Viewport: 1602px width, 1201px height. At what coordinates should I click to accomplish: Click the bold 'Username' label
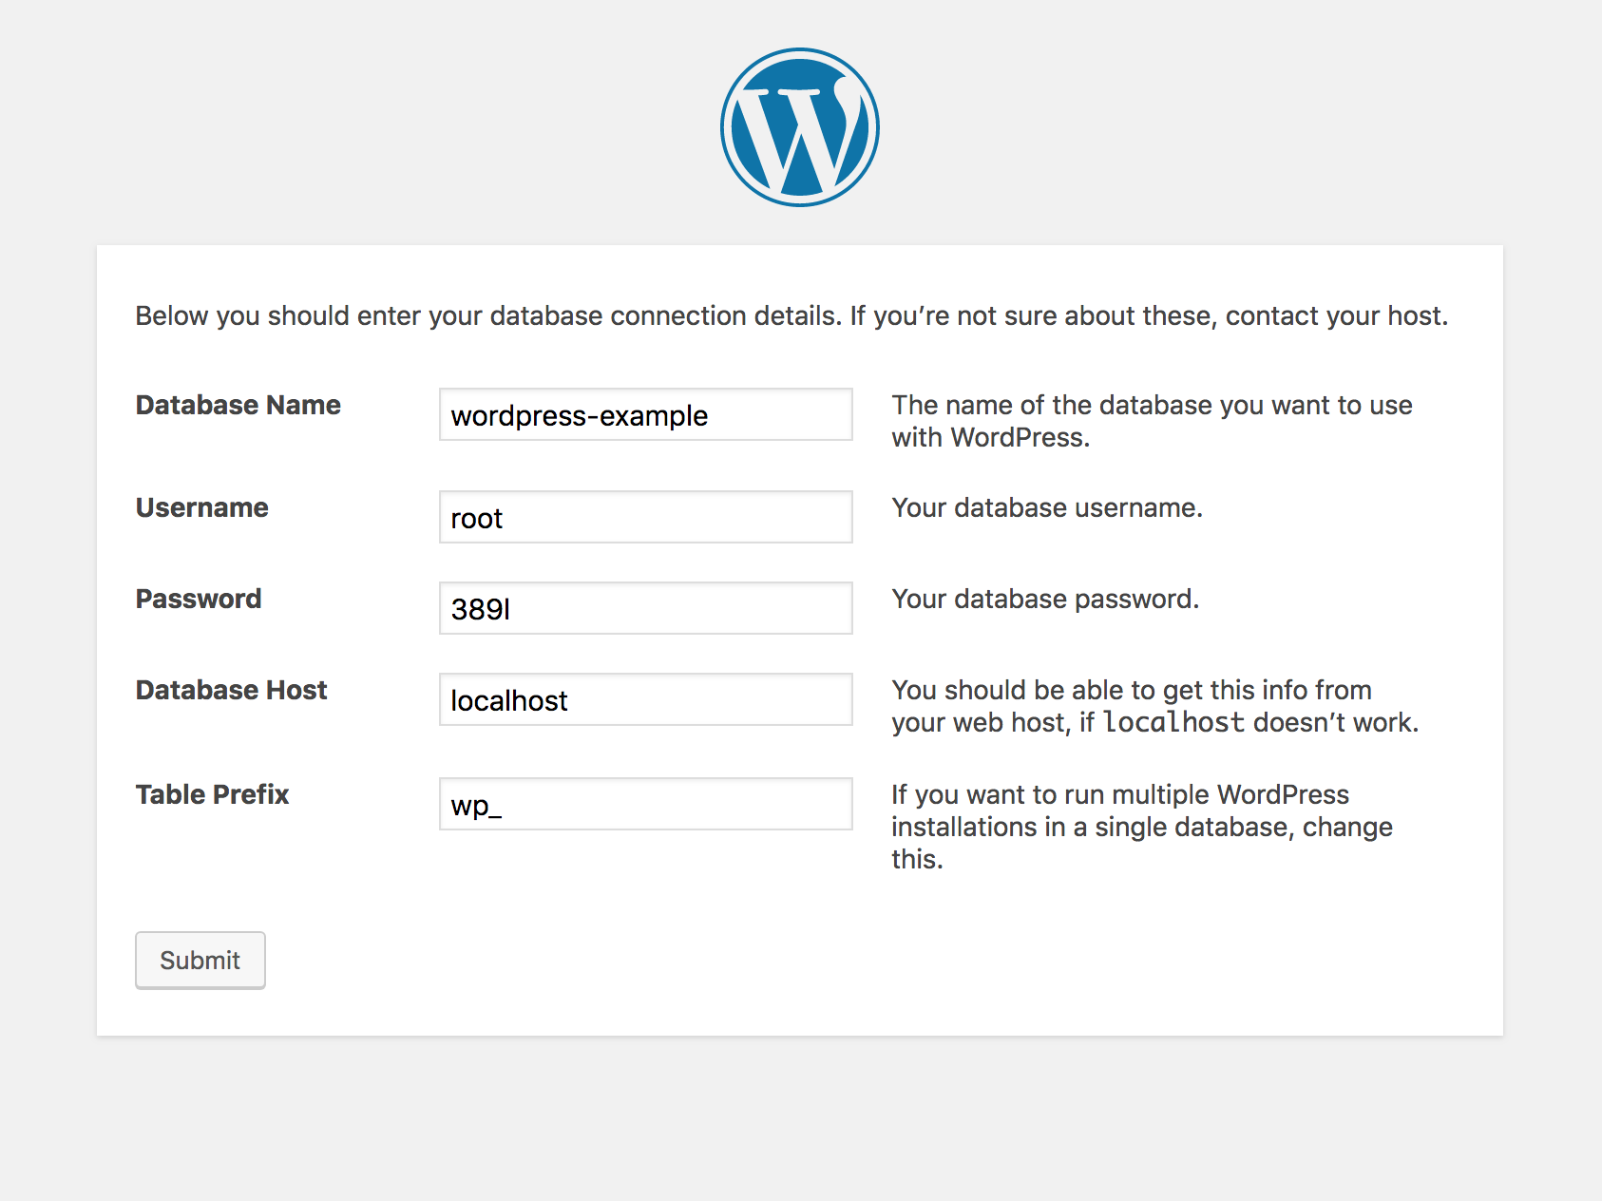pyautogui.click(x=201, y=508)
